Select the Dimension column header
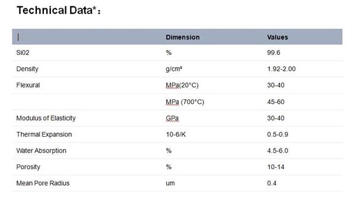Image resolution: width=356 pixels, height=217 pixels. pos(183,37)
